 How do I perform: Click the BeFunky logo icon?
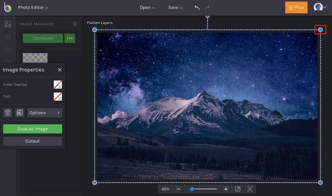click(8, 8)
